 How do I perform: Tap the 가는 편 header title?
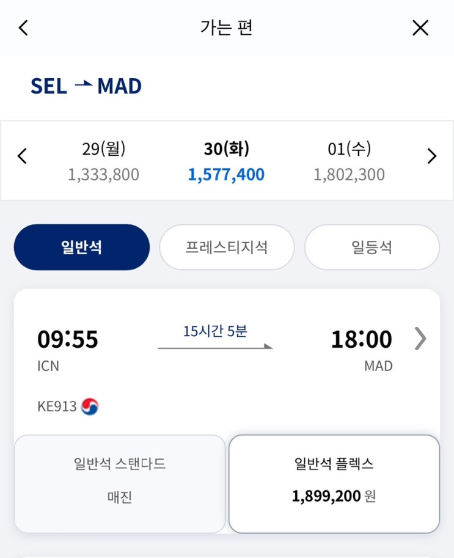coord(226,28)
